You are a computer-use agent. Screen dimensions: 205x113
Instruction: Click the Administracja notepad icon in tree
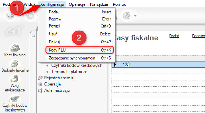coord(40,91)
